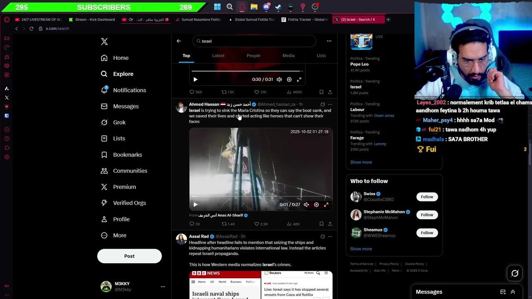Image resolution: width=532 pixels, height=299 pixels.
Task: Repost Ahmed Hassan post with 1.4K reposts
Action: tap(228, 224)
